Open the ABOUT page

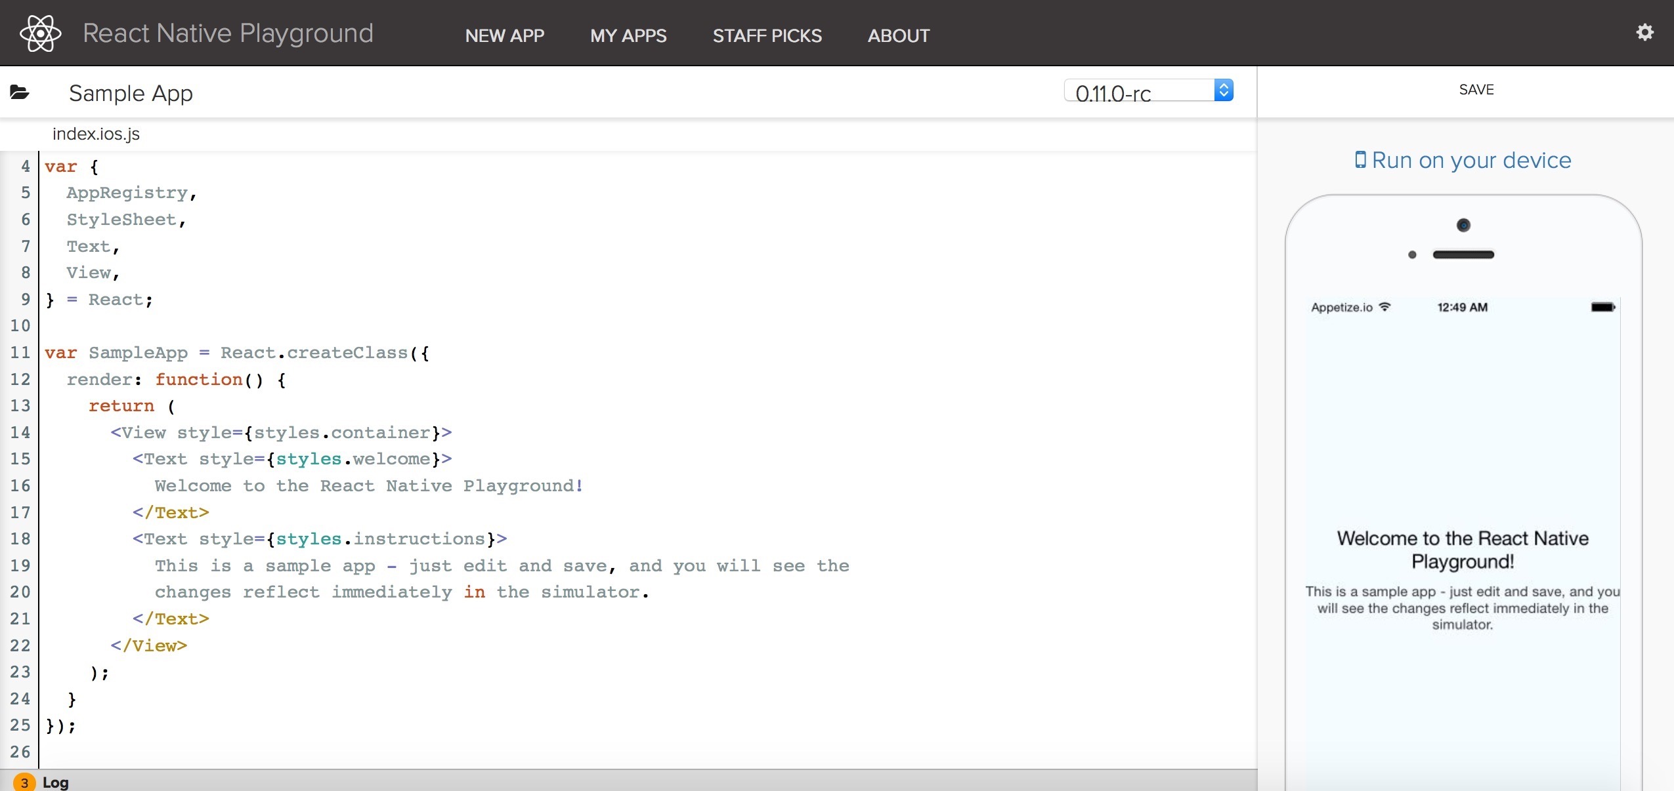[899, 35]
